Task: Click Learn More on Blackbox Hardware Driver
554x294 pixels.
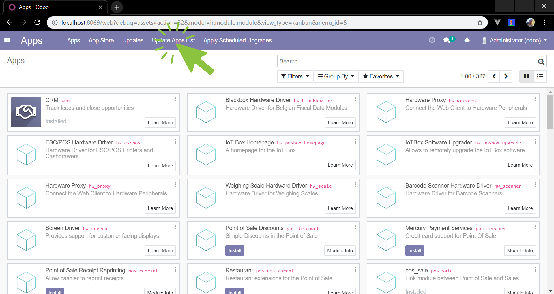Action: [340, 122]
